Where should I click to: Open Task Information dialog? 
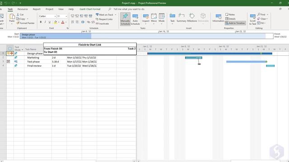point(219,18)
